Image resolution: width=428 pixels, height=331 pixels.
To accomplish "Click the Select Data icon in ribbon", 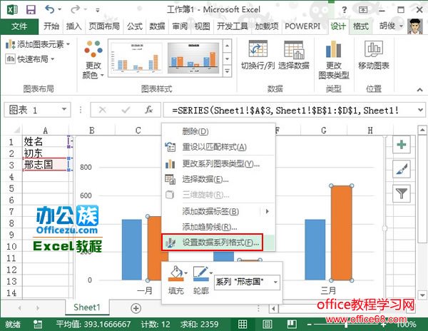I will pyautogui.click(x=294, y=50).
